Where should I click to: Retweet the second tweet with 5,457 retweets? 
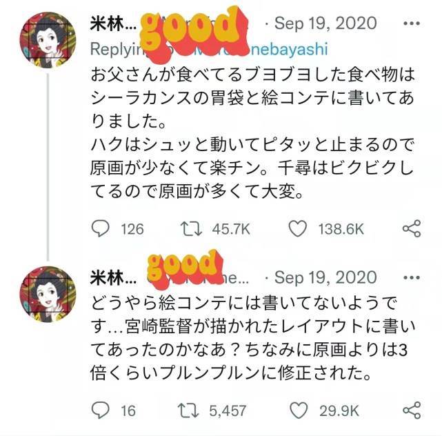pyautogui.click(x=188, y=410)
